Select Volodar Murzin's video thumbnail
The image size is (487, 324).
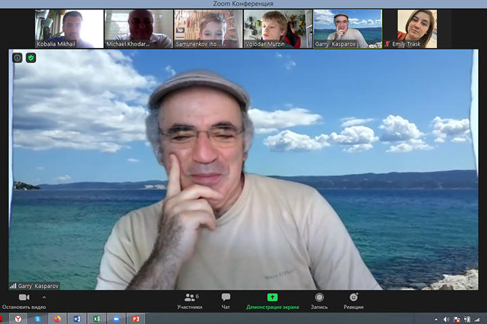(278, 29)
